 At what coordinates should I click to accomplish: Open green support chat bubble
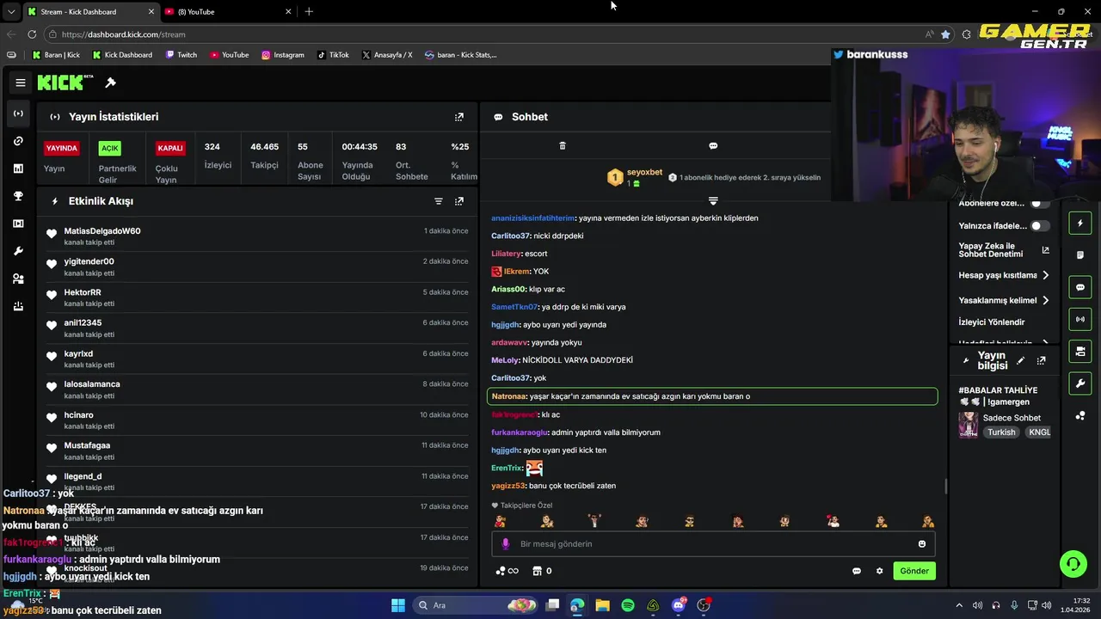click(1073, 564)
